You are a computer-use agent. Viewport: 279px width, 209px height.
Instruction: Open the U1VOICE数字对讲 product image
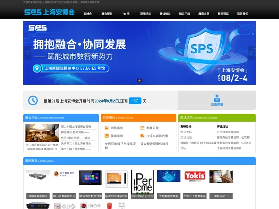[90, 178]
